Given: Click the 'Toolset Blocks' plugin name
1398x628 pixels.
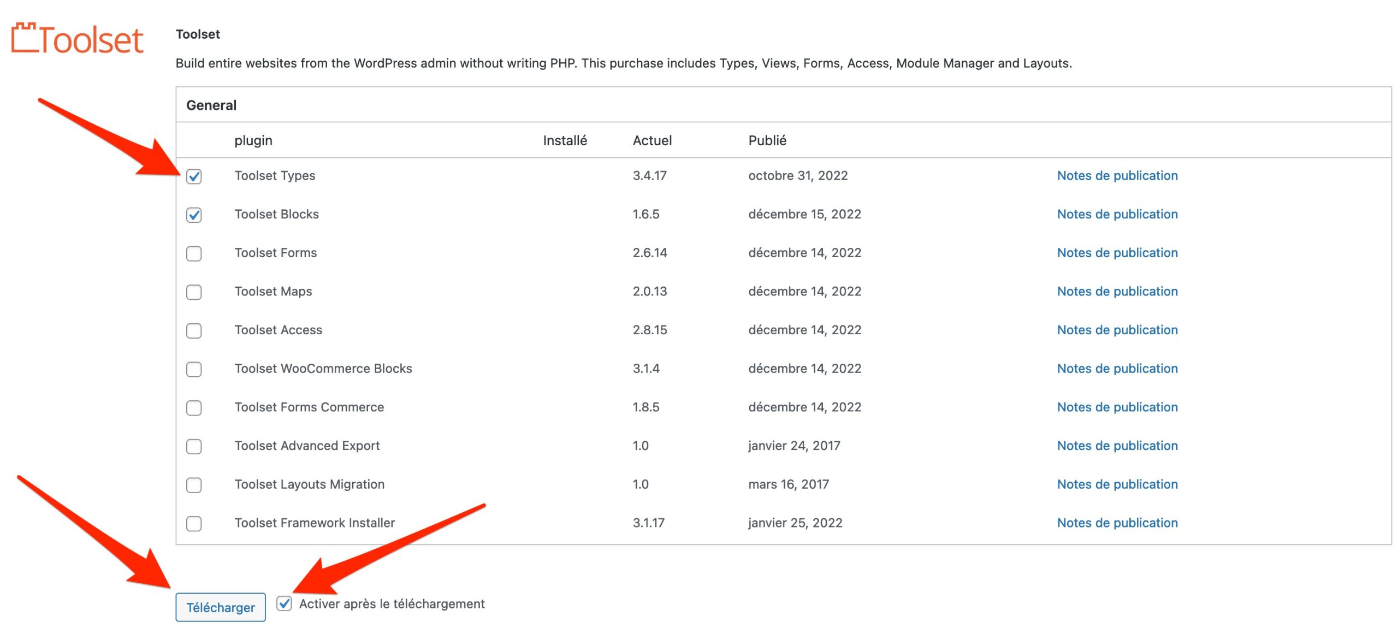Looking at the screenshot, I should 276,214.
